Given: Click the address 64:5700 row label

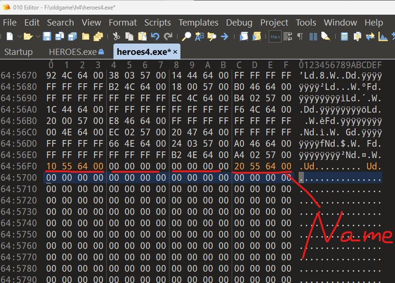Looking at the screenshot, I should (19, 177).
